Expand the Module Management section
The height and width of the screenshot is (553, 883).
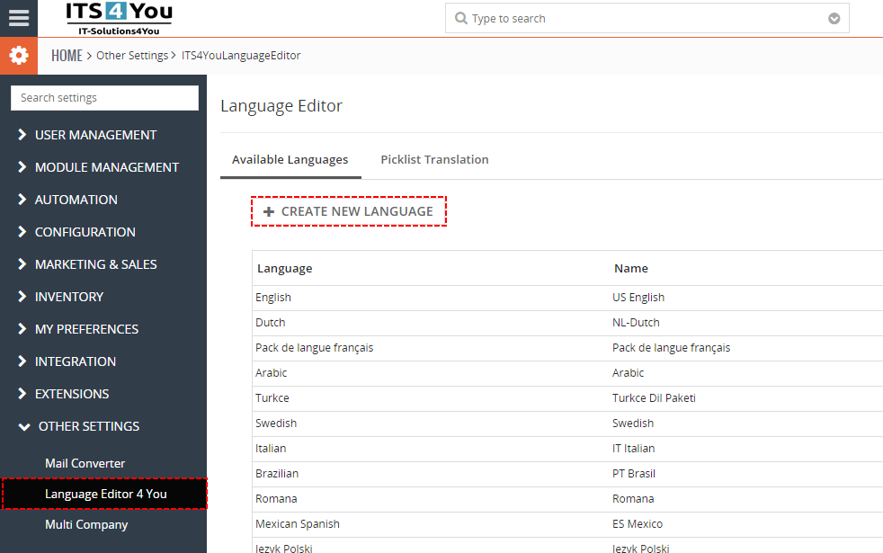coord(106,167)
